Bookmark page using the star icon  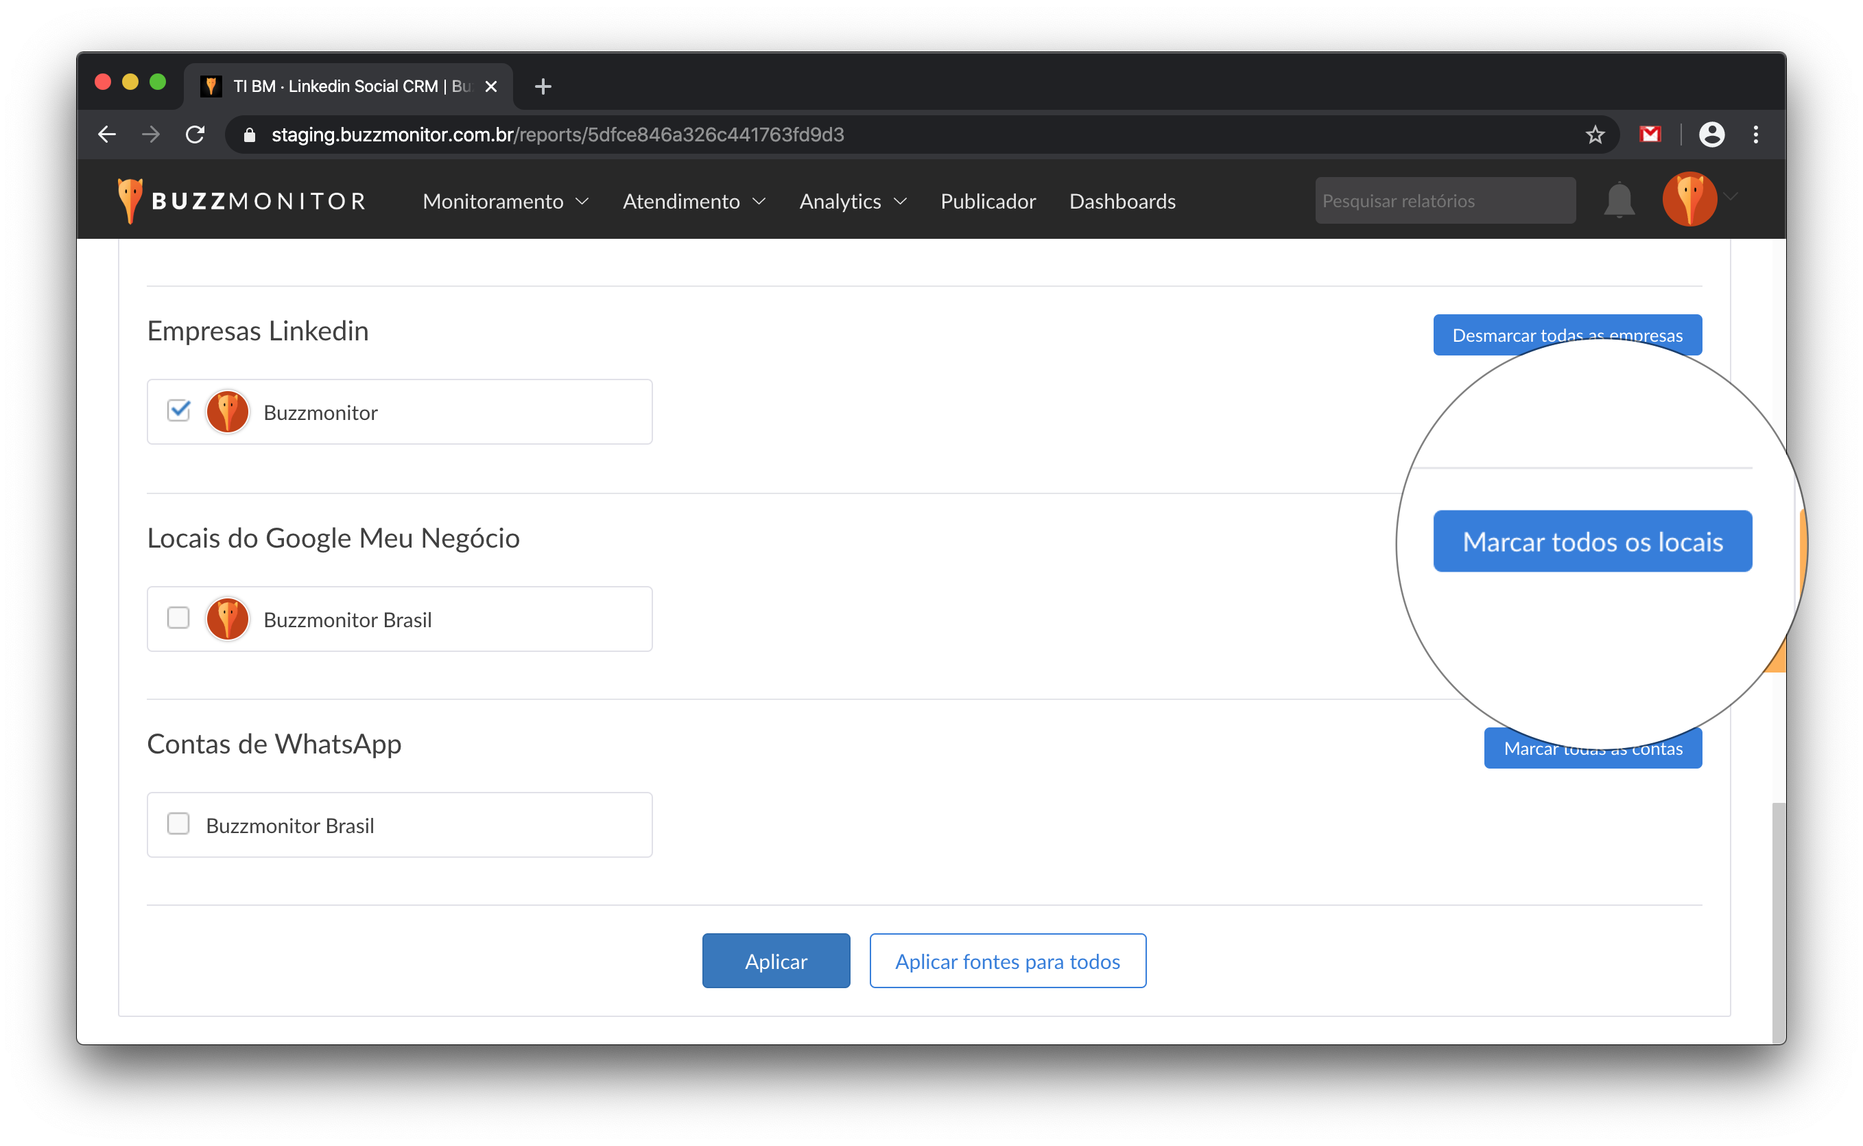[x=1595, y=135]
